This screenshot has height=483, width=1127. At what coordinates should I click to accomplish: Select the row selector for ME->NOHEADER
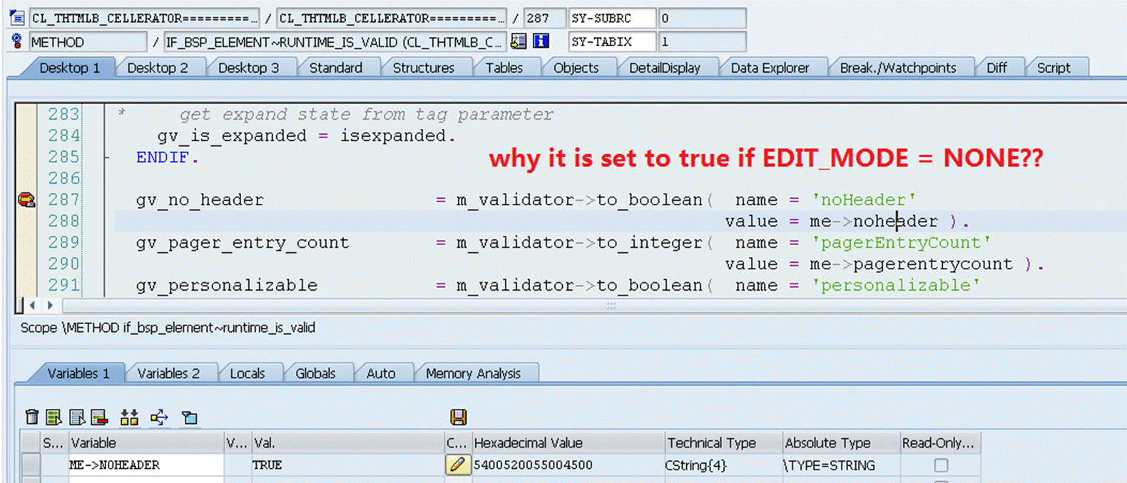(30, 465)
